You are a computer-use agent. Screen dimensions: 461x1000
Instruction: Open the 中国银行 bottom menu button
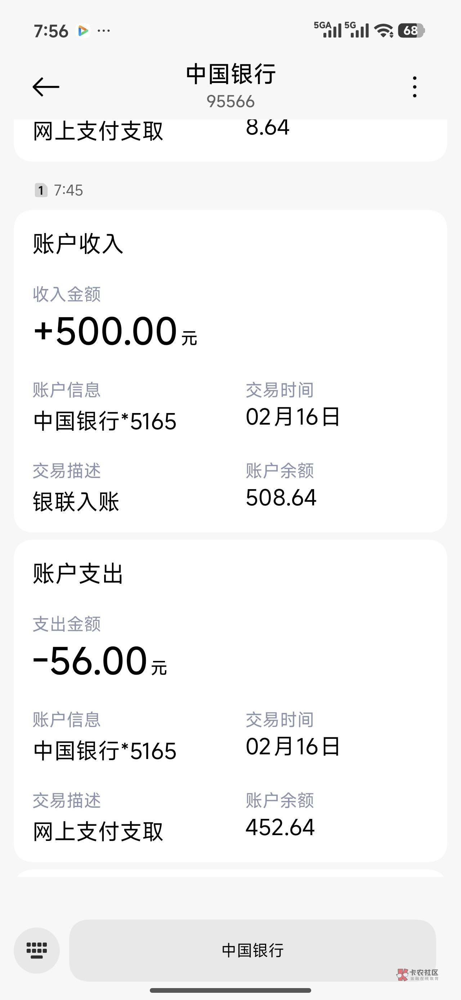(252, 950)
